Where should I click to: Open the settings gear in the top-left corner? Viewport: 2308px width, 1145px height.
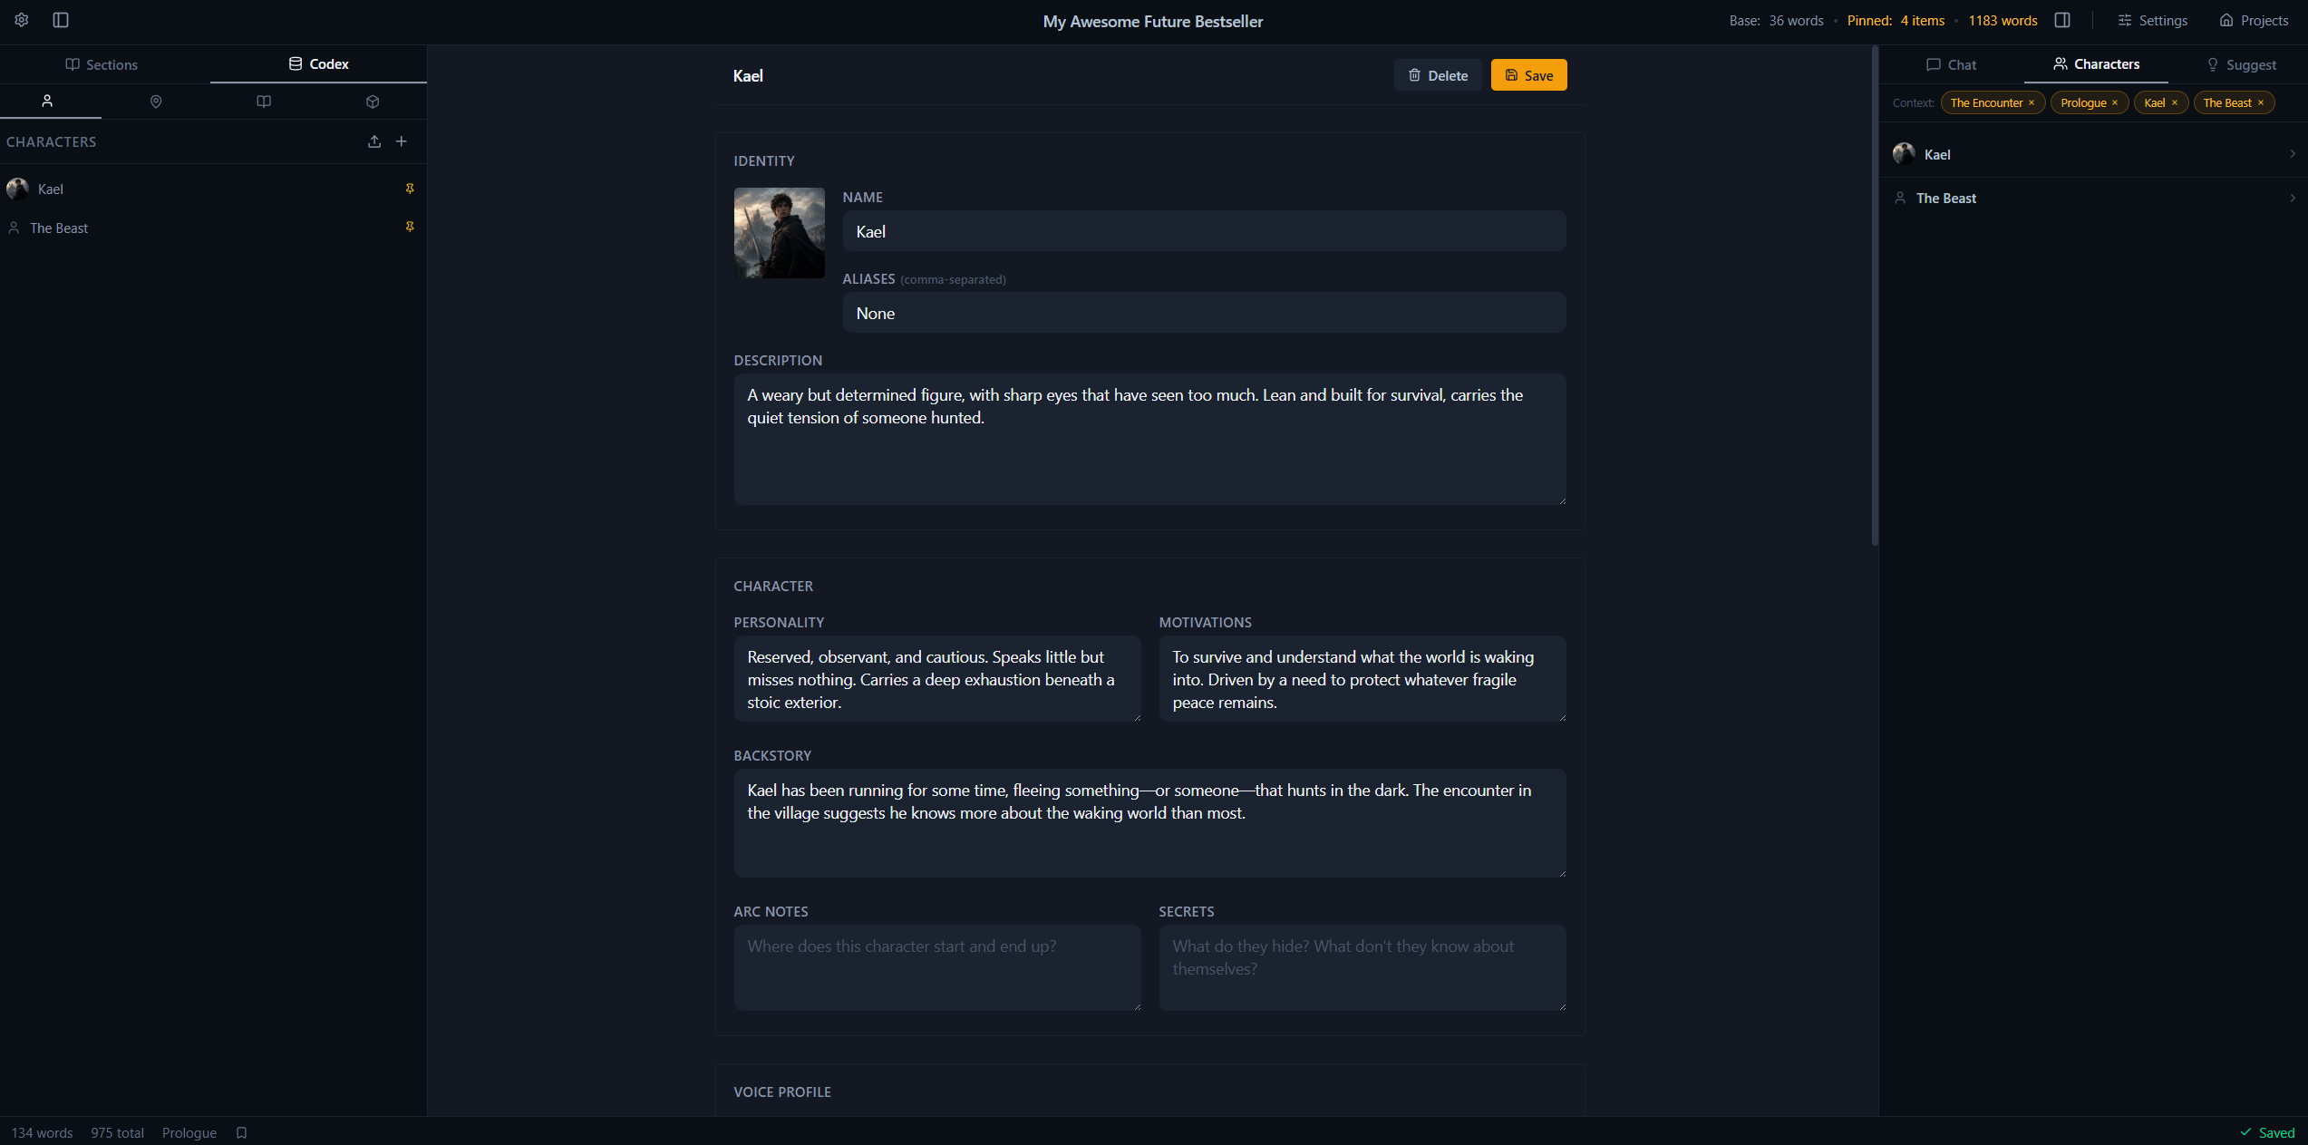tap(22, 20)
